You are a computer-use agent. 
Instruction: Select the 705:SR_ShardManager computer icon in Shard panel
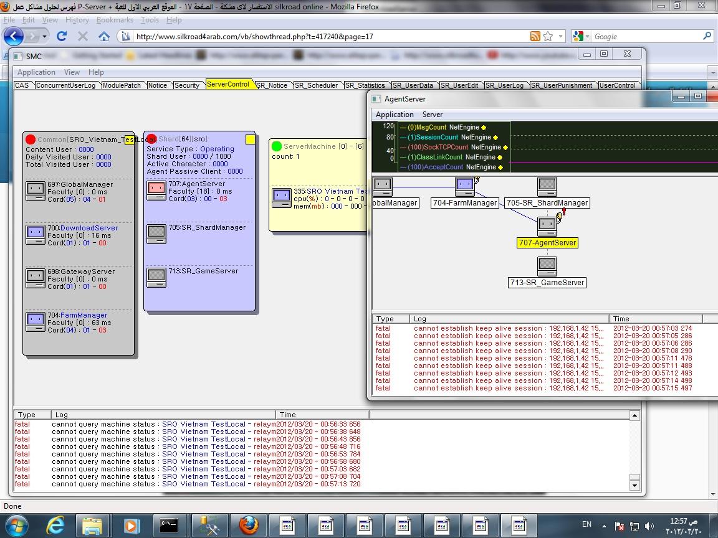tap(156, 234)
